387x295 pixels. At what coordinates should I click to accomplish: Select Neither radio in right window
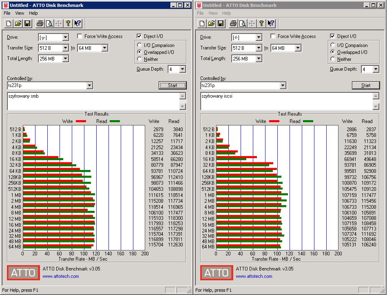tap(333, 59)
